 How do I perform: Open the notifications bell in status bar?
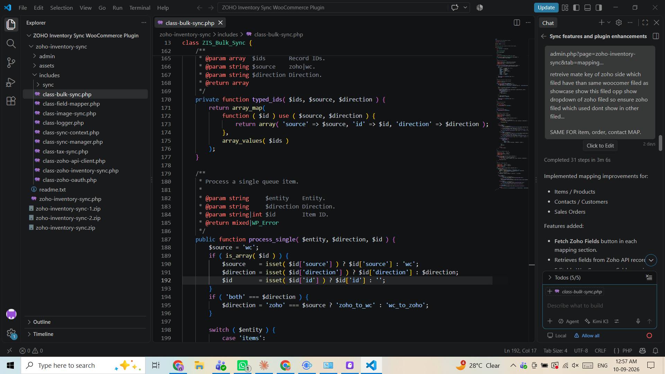pos(655,350)
